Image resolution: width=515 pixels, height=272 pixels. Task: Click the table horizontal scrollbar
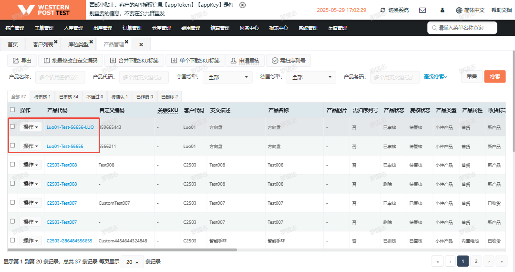pos(122,250)
